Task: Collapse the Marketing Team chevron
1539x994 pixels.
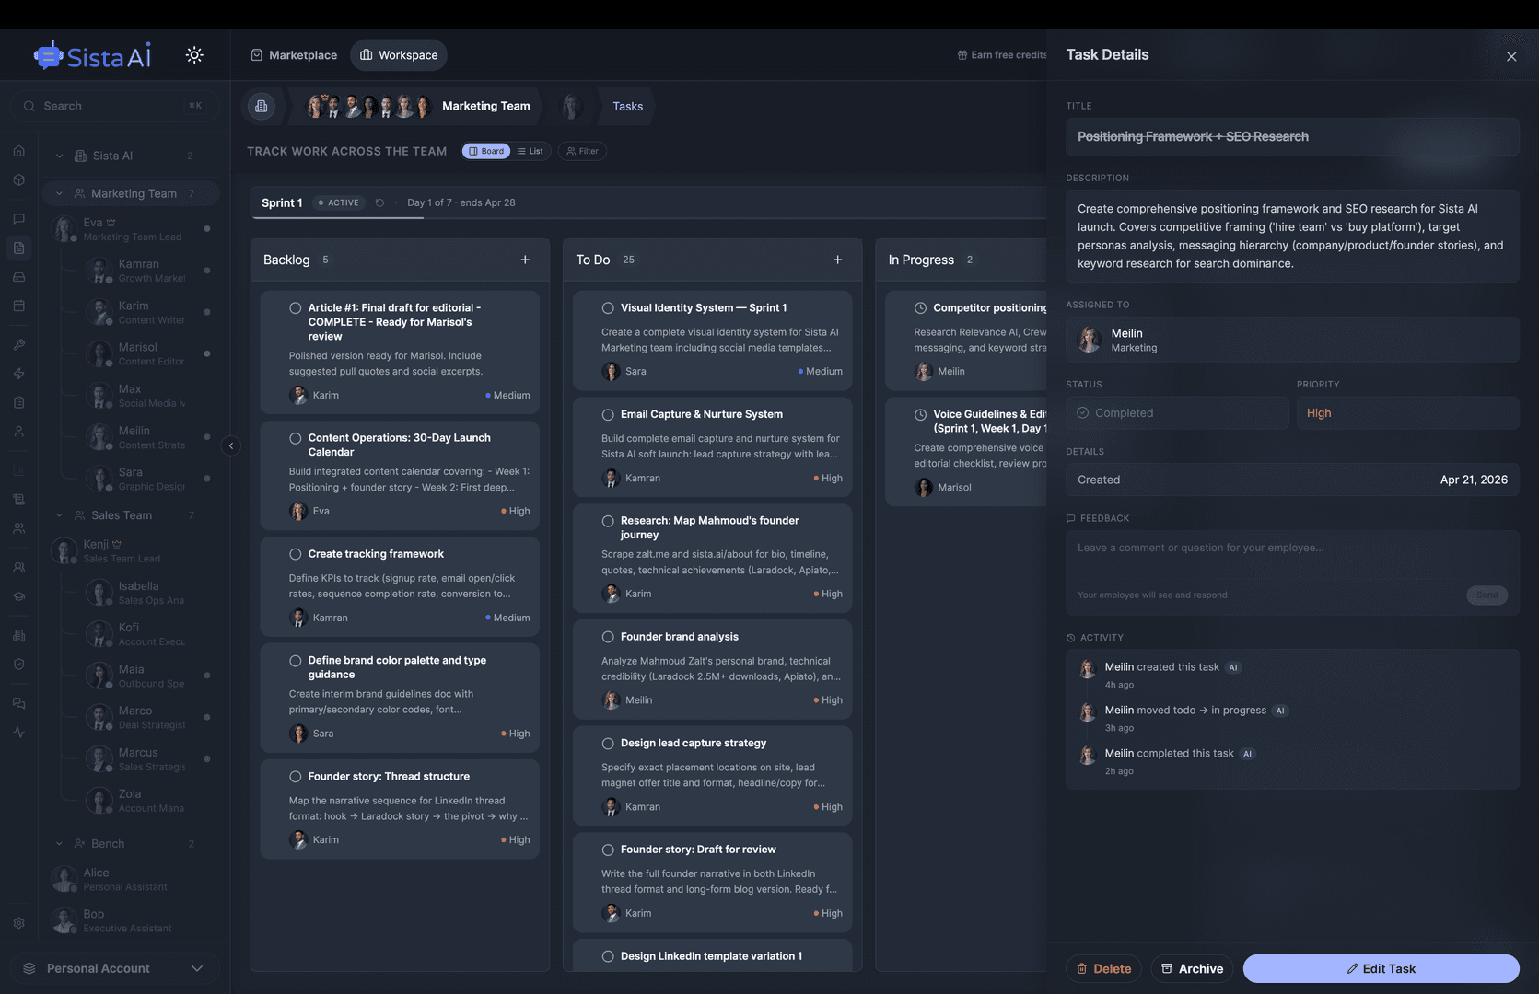Action: (x=59, y=194)
